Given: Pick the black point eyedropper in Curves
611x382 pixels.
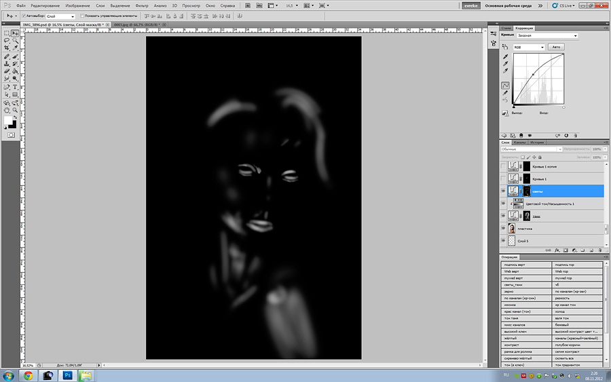Looking at the screenshot, I should coord(505,56).
